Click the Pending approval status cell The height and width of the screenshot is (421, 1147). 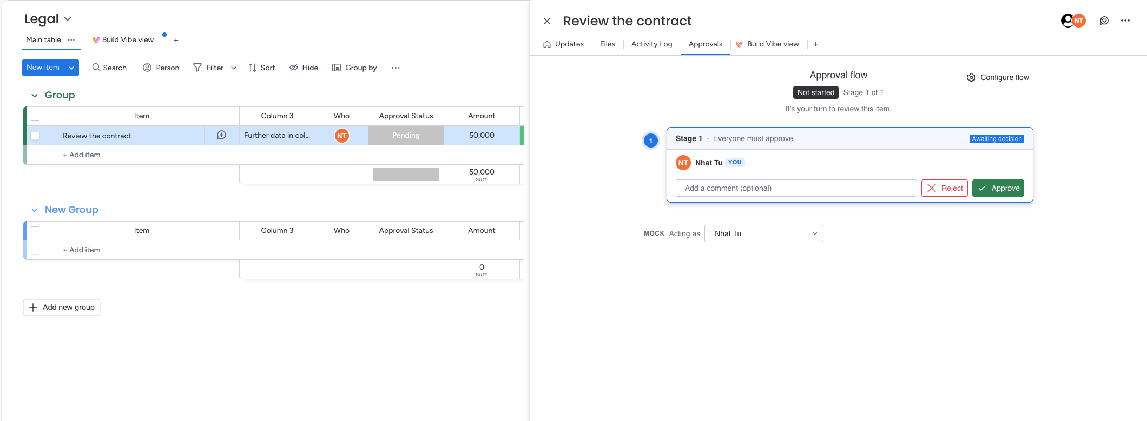click(406, 136)
